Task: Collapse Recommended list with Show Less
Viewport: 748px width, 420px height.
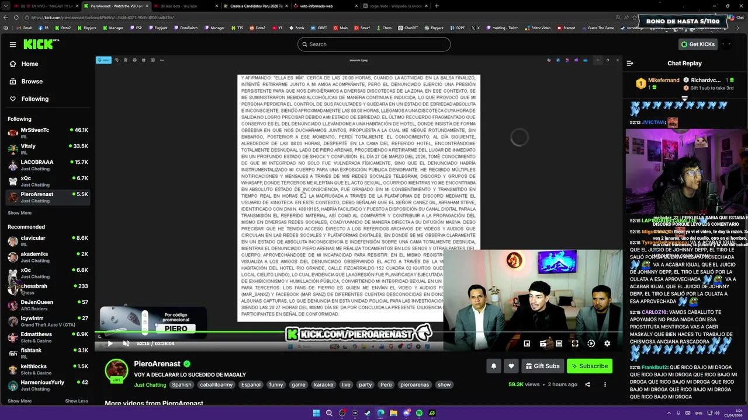Action: (x=77, y=401)
